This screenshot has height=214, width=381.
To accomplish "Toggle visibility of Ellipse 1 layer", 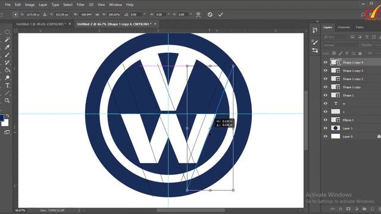I will coord(326,120).
